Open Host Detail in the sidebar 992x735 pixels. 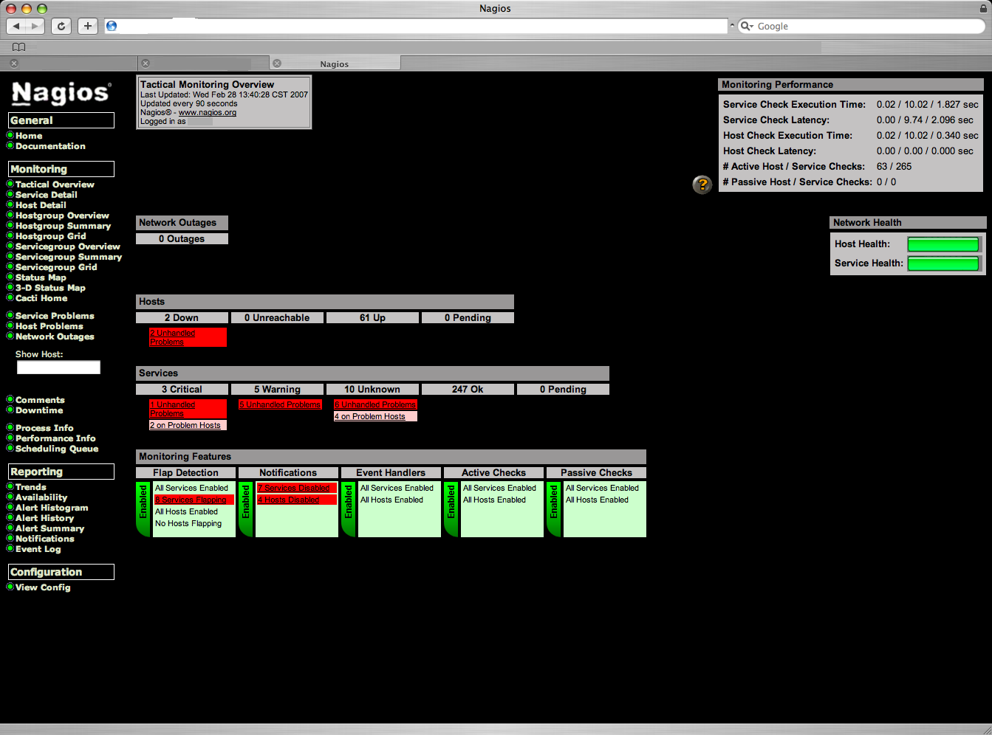click(x=41, y=205)
